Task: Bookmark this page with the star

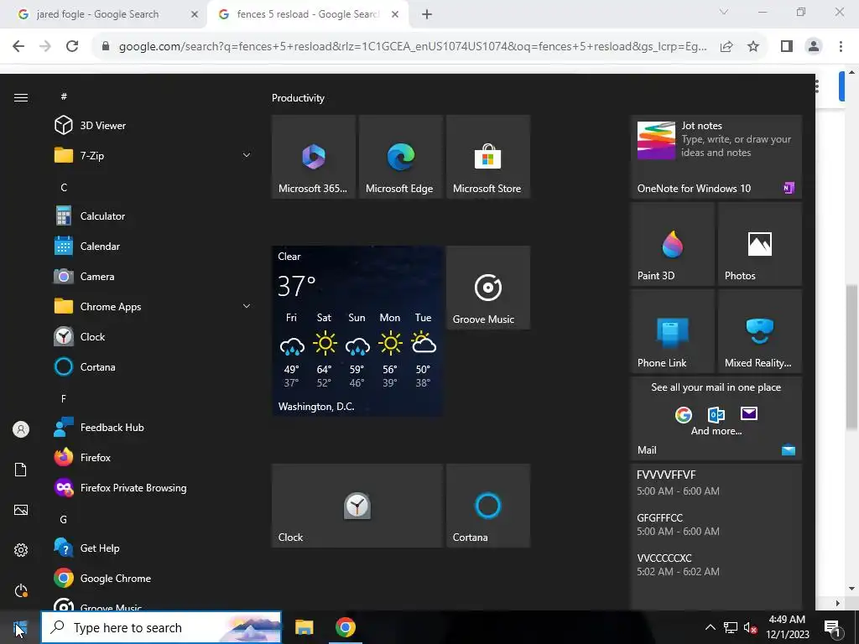Action: coord(753,47)
